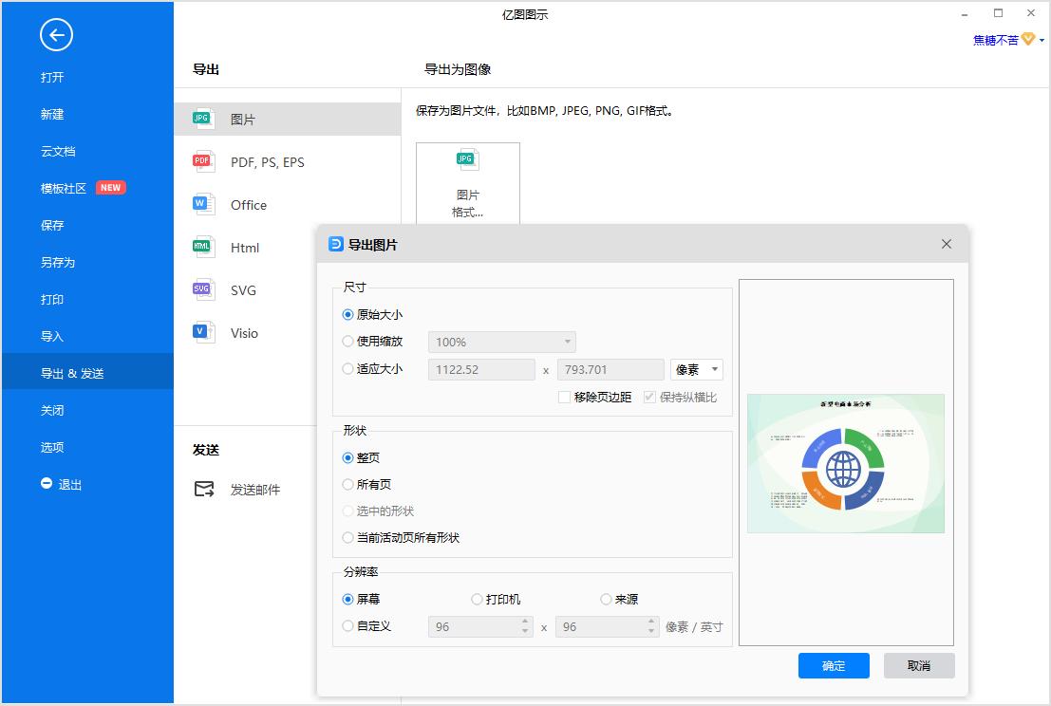
Task: Choose 打印机 as the resolution source
Action: (x=476, y=599)
